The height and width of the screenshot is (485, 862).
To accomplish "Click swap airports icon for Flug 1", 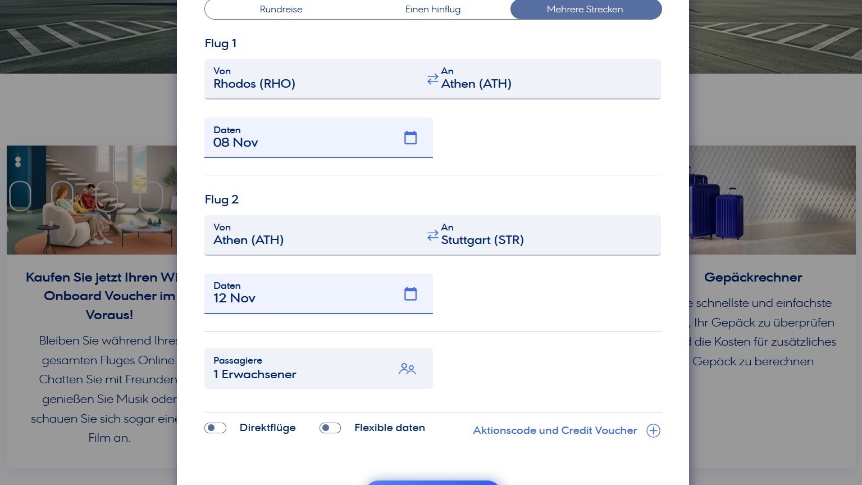I will (x=432, y=79).
